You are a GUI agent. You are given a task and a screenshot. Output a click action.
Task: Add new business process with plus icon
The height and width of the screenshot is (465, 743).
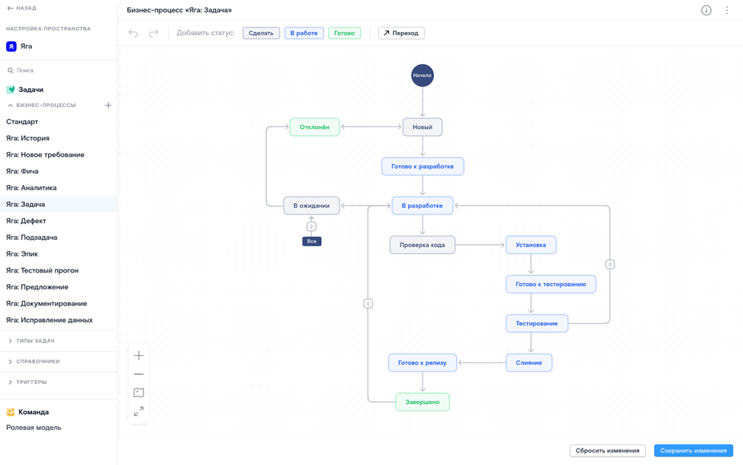(108, 105)
